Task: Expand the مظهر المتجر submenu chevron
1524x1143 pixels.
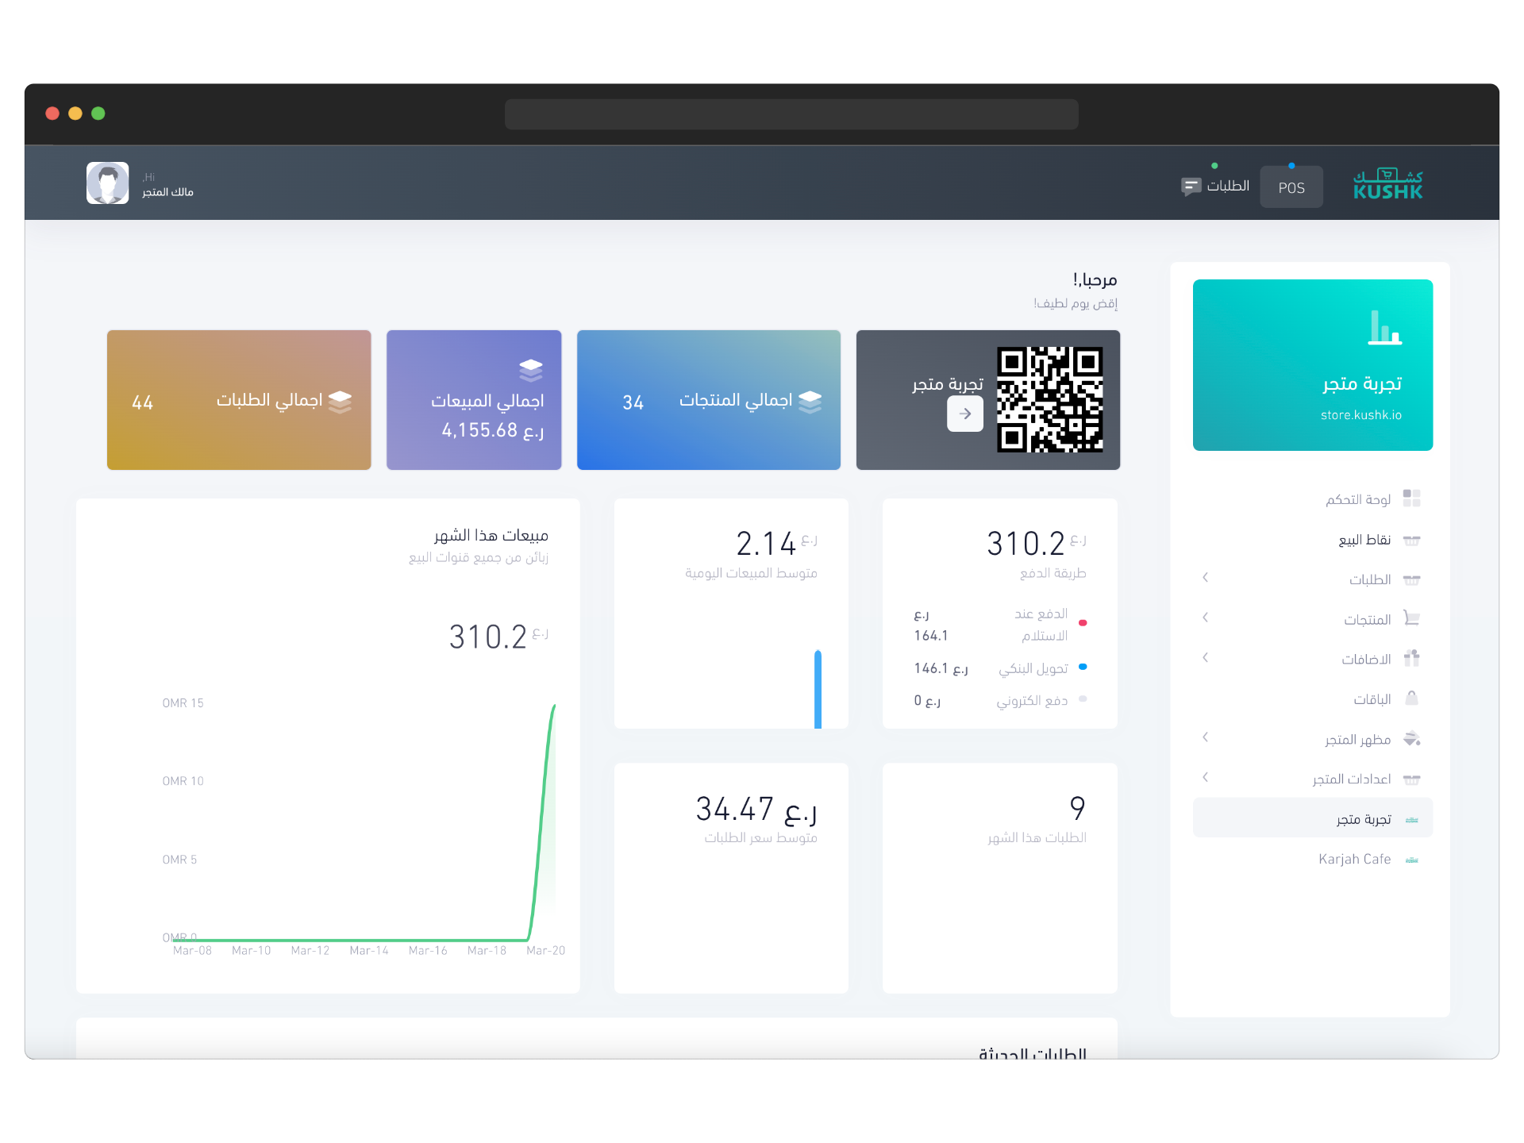Action: [x=1205, y=737]
